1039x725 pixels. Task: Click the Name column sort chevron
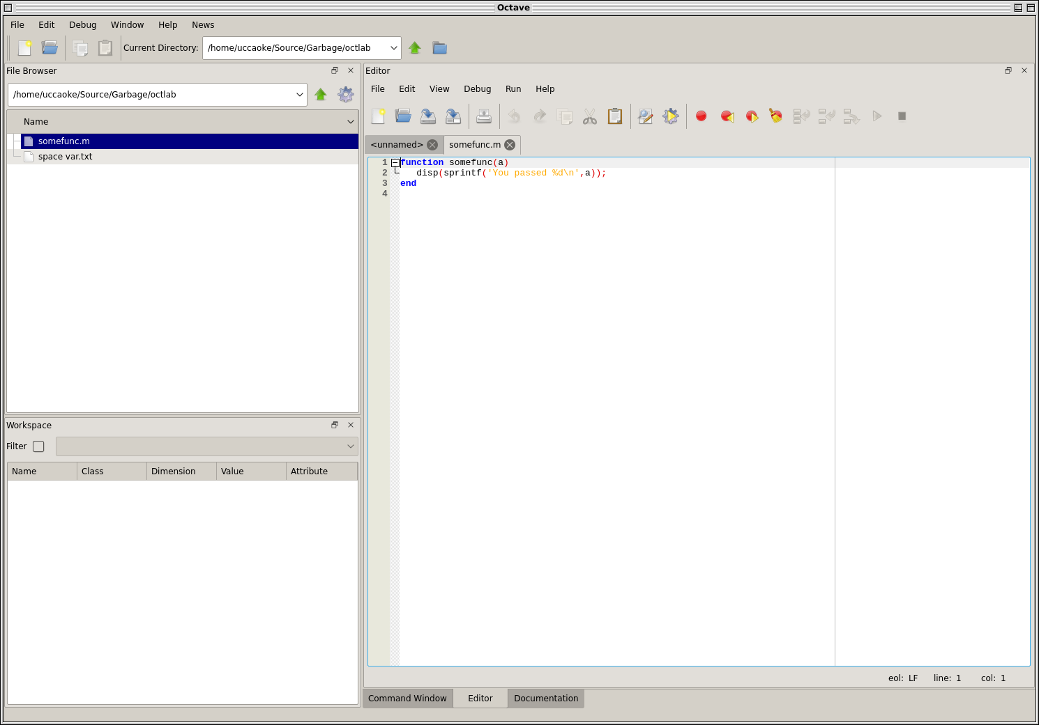coord(351,122)
